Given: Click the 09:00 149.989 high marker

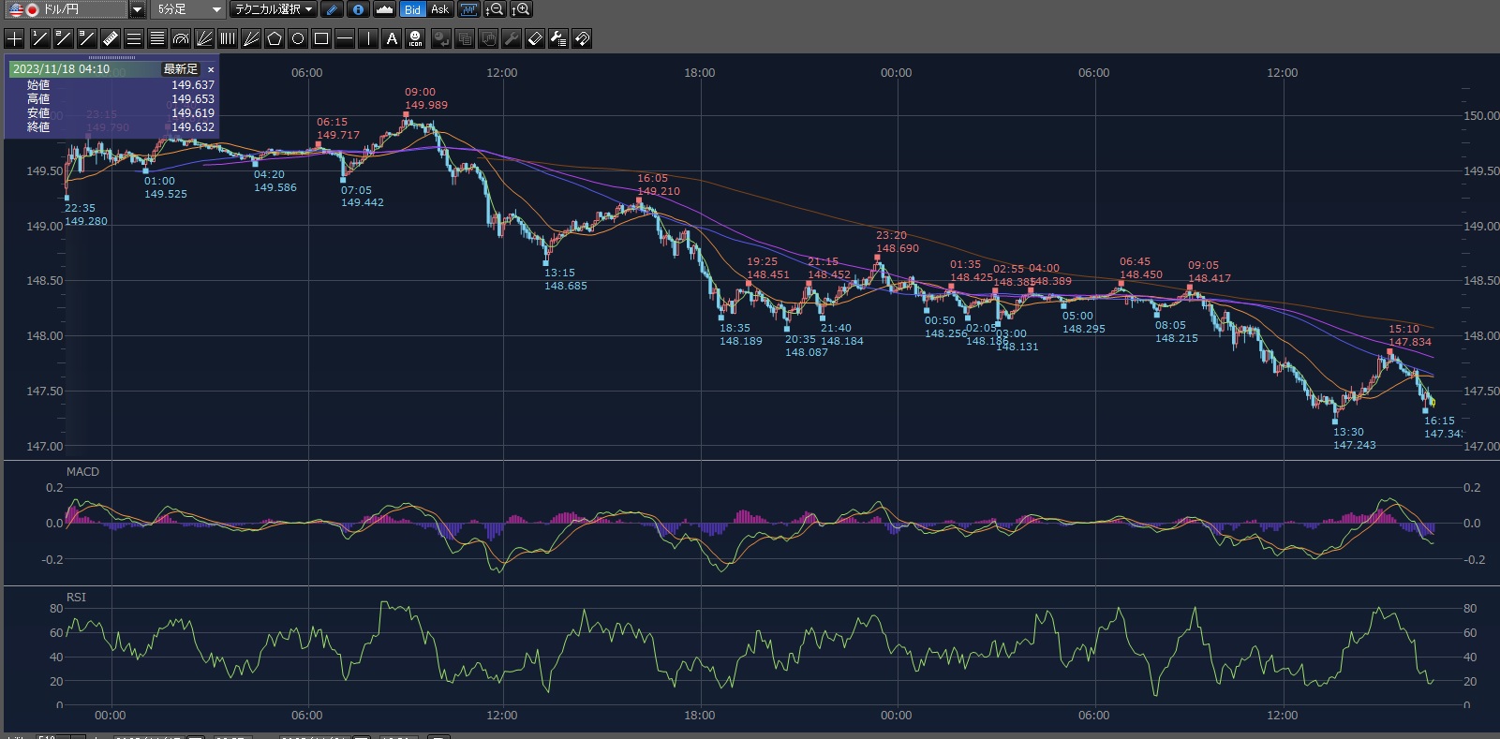Looking at the screenshot, I should 407,114.
